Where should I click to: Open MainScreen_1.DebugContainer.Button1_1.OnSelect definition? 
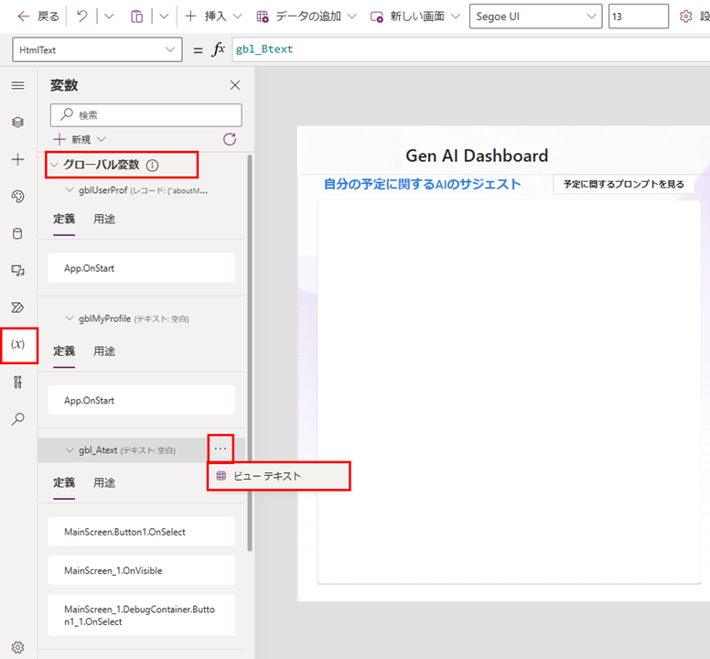[141, 615]
